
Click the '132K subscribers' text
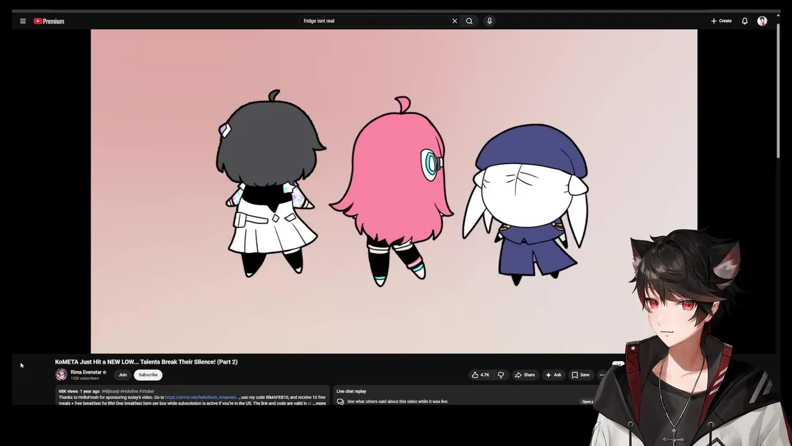[85, 378]
